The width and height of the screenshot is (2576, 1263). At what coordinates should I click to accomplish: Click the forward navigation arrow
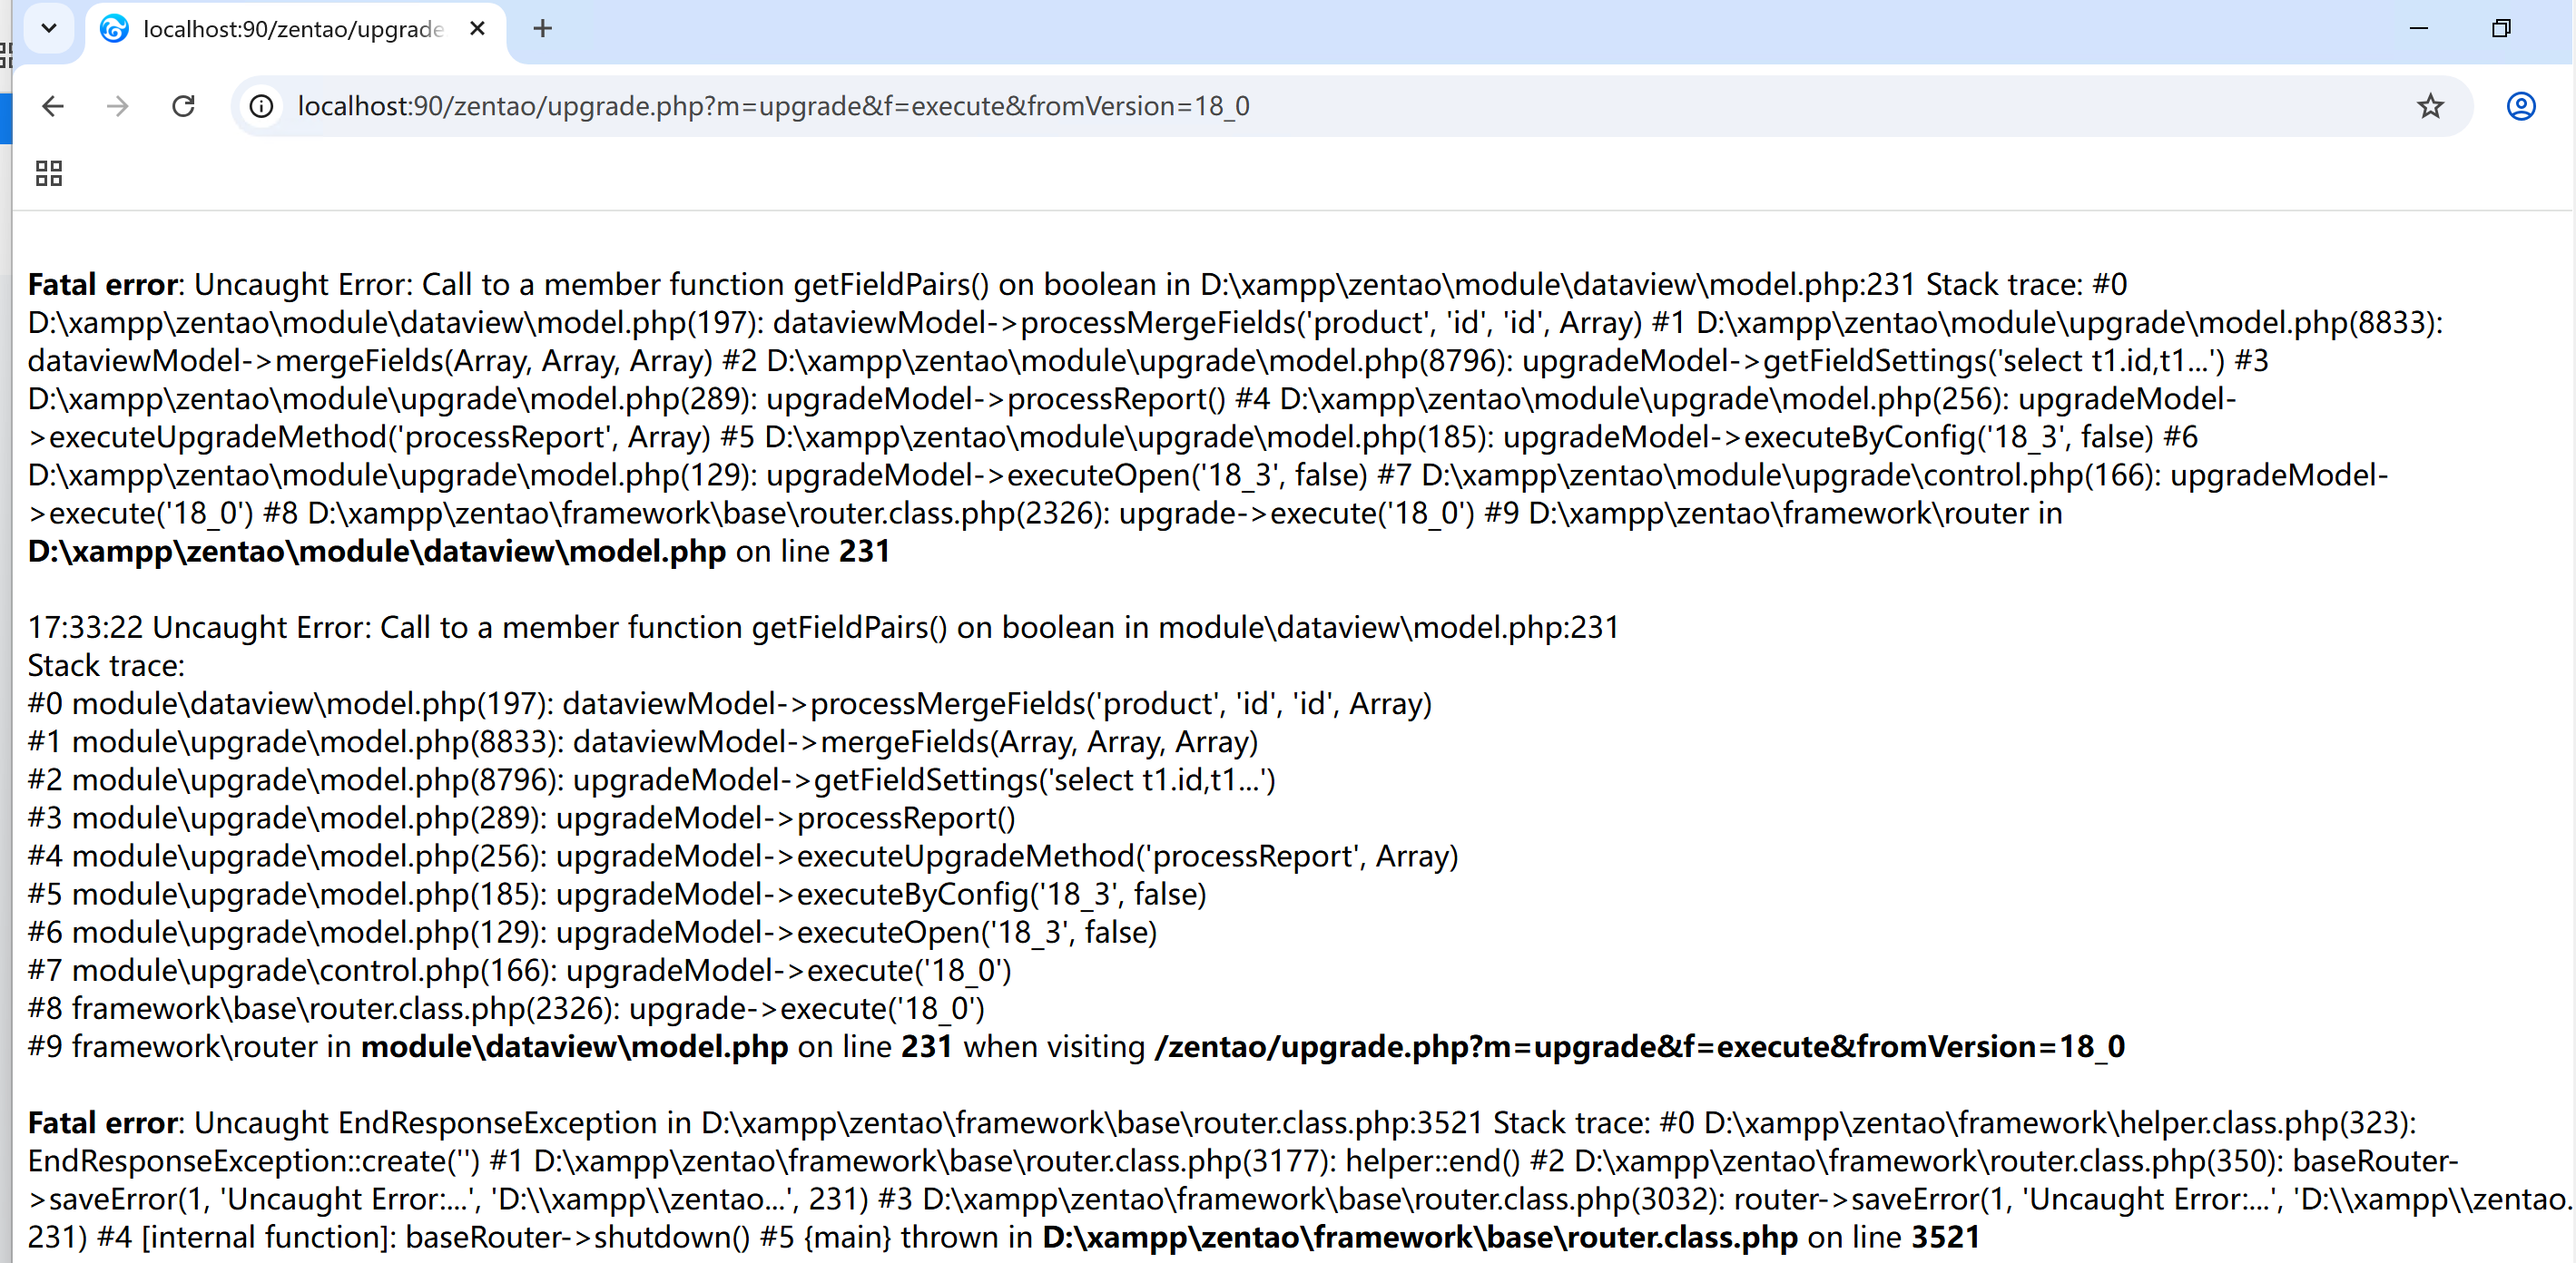117,106
